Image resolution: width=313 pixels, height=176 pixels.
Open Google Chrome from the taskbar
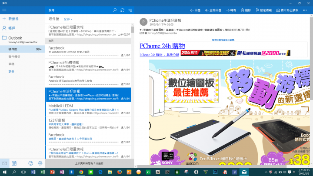[x=81, y=172]
